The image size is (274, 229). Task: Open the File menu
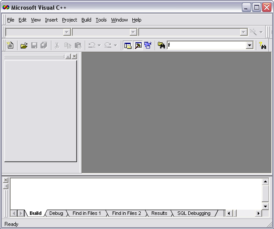11,20
